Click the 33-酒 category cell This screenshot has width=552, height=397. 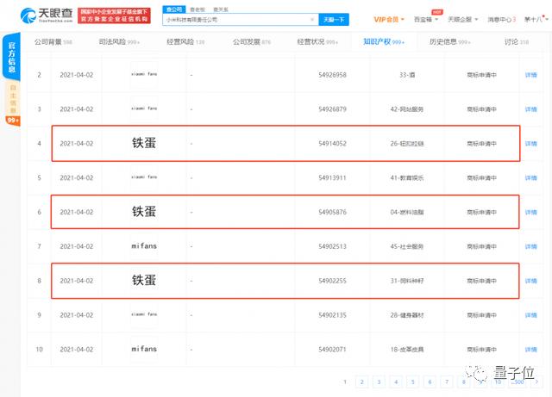coord(407,75)
